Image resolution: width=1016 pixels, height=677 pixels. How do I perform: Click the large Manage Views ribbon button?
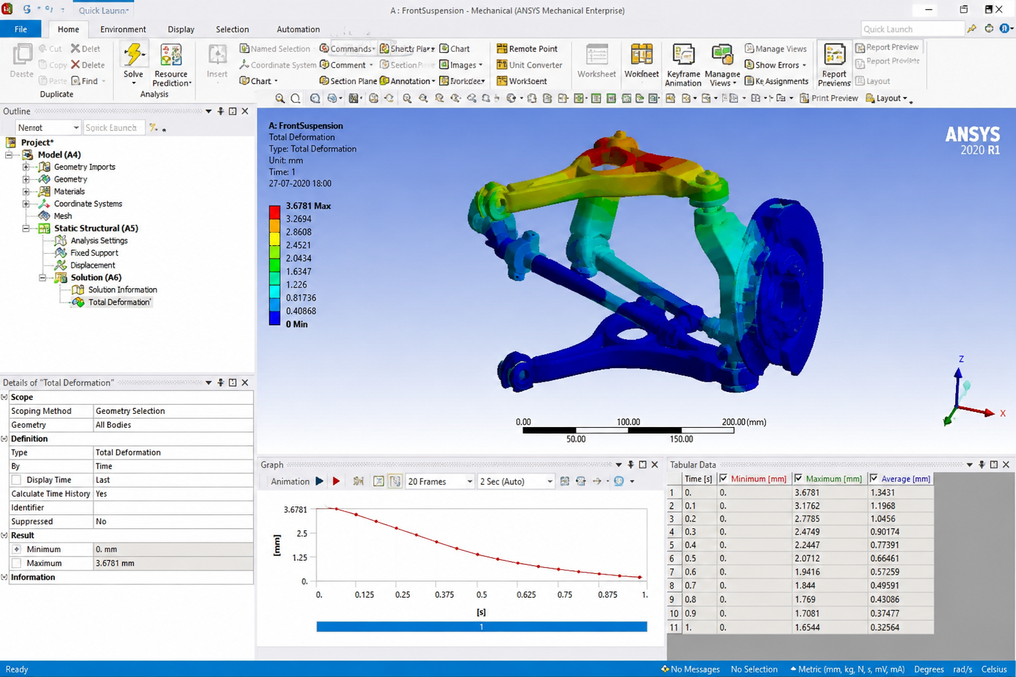722,65
